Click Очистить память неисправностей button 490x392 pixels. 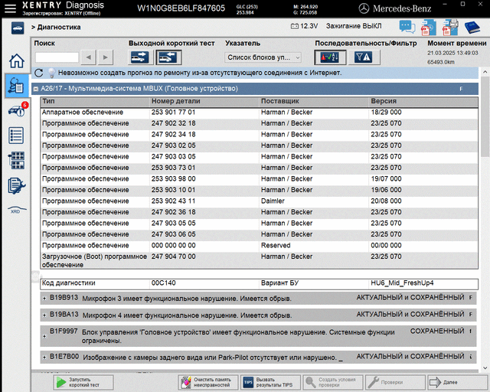tap(207, 382)
